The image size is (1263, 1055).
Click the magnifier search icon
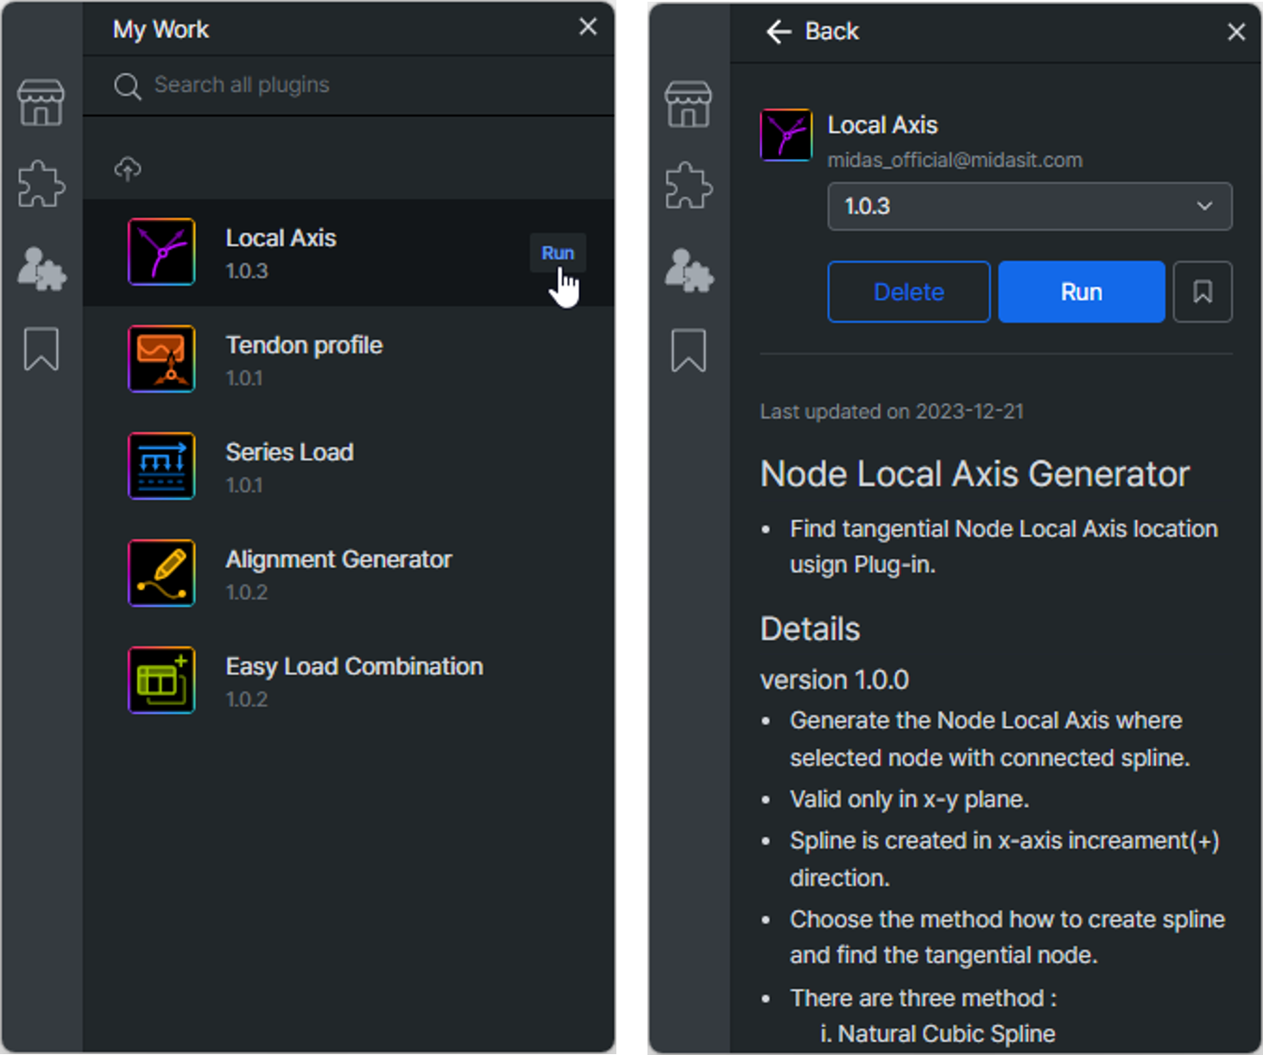coord(127,85)
